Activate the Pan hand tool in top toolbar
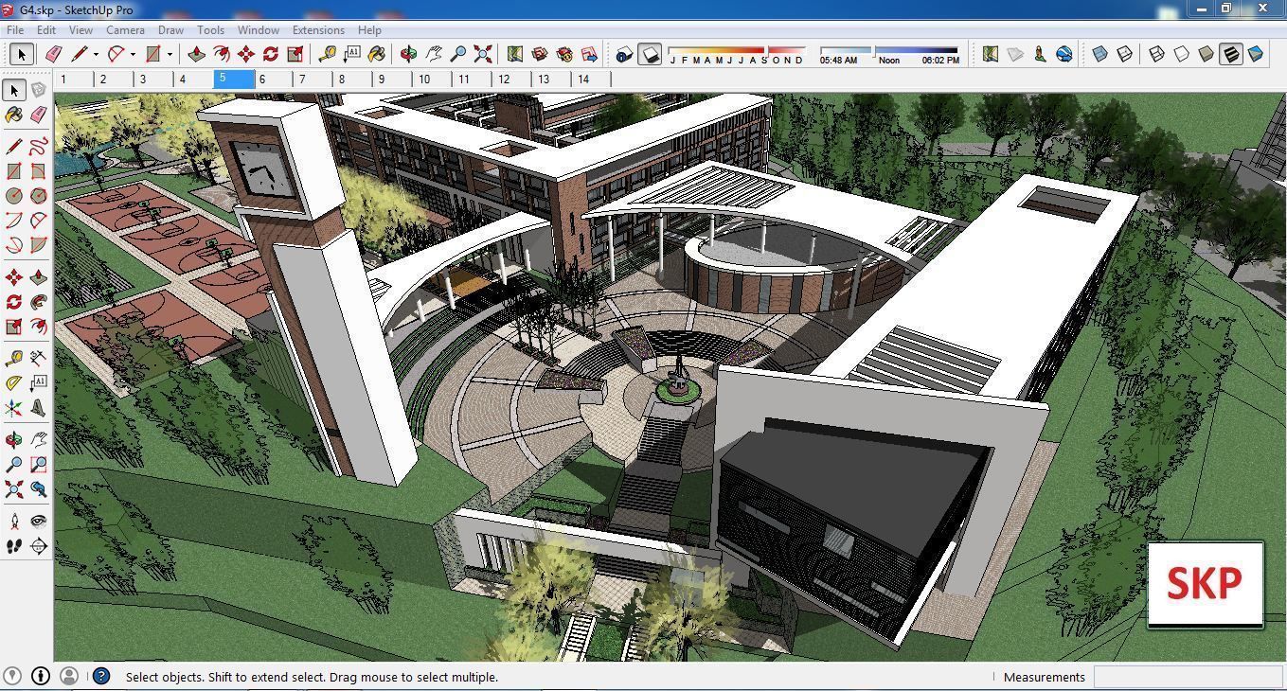This screenshot has width=1287, height=691. coord(434,54)
